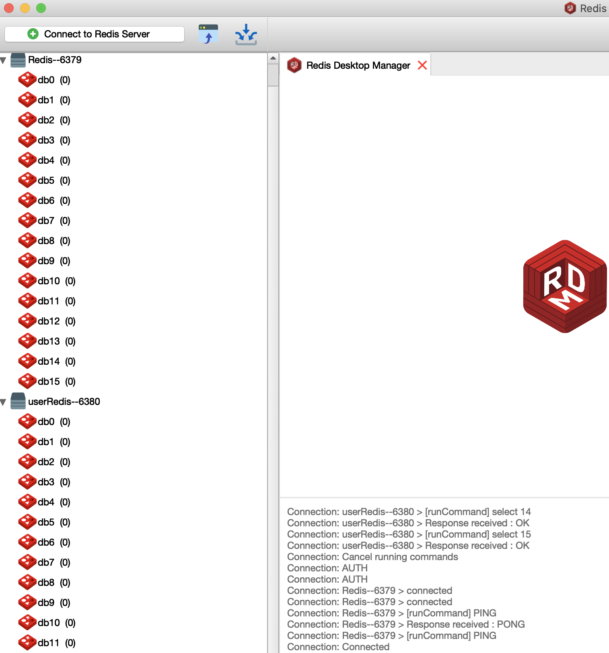609x653 pixels.
Task: Click the db14 icon
Action: (27, 361)
